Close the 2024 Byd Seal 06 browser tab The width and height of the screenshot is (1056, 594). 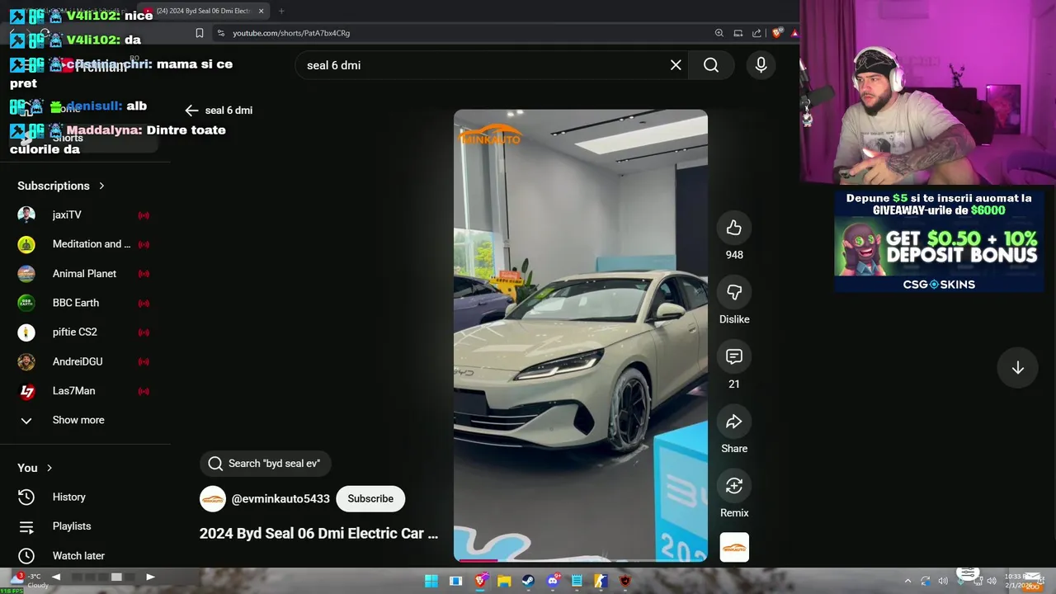pyautogui.click(x=262, y=11)
